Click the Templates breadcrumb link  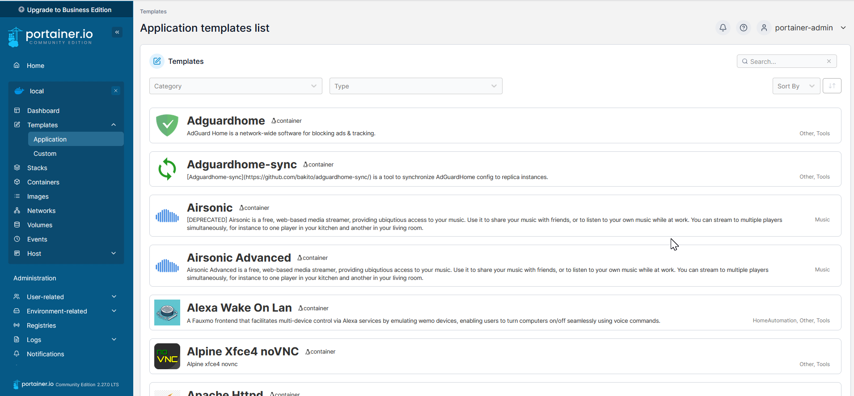coord(153,12)
